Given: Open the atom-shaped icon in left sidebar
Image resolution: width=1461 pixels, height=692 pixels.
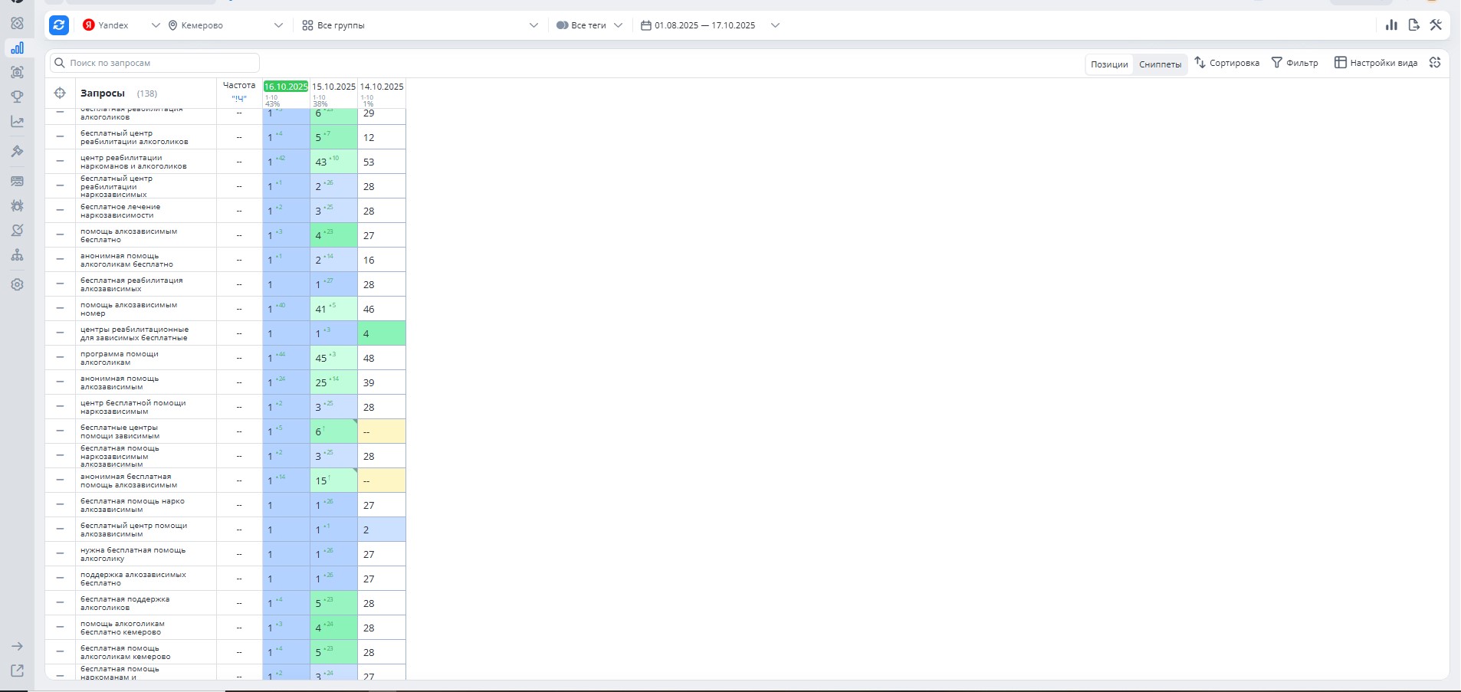Looking at the screenshot, I should point(17,23).
